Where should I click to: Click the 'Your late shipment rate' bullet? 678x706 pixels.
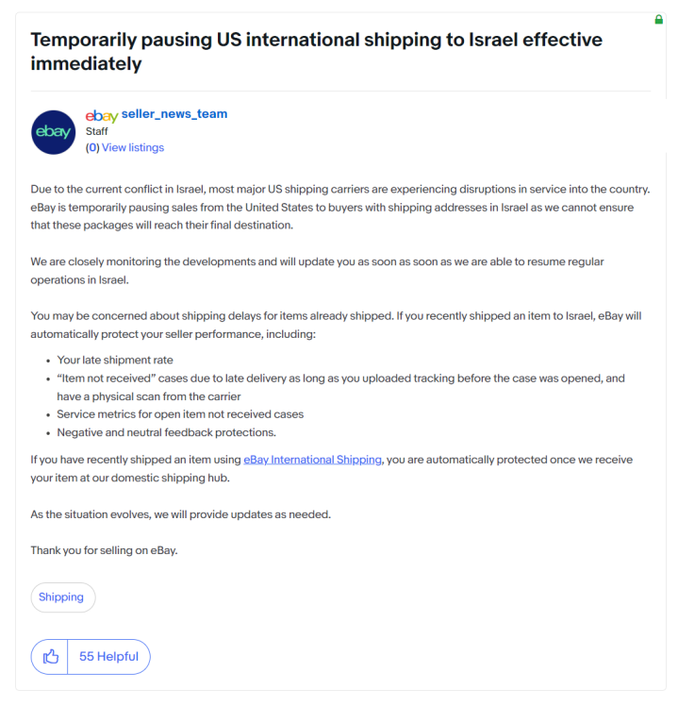pyautogui.click(x=115, y=361)
